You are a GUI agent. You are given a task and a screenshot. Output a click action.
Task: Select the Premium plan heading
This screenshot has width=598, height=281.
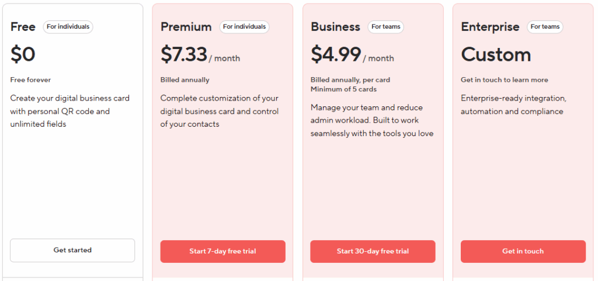[x=186, y=27]
